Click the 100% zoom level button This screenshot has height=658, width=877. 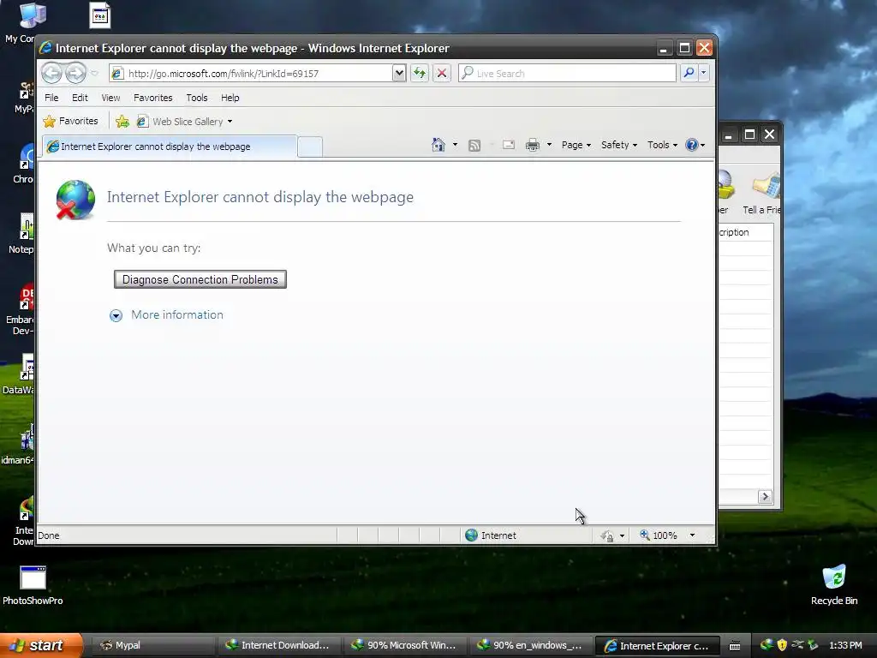(659, 535)
